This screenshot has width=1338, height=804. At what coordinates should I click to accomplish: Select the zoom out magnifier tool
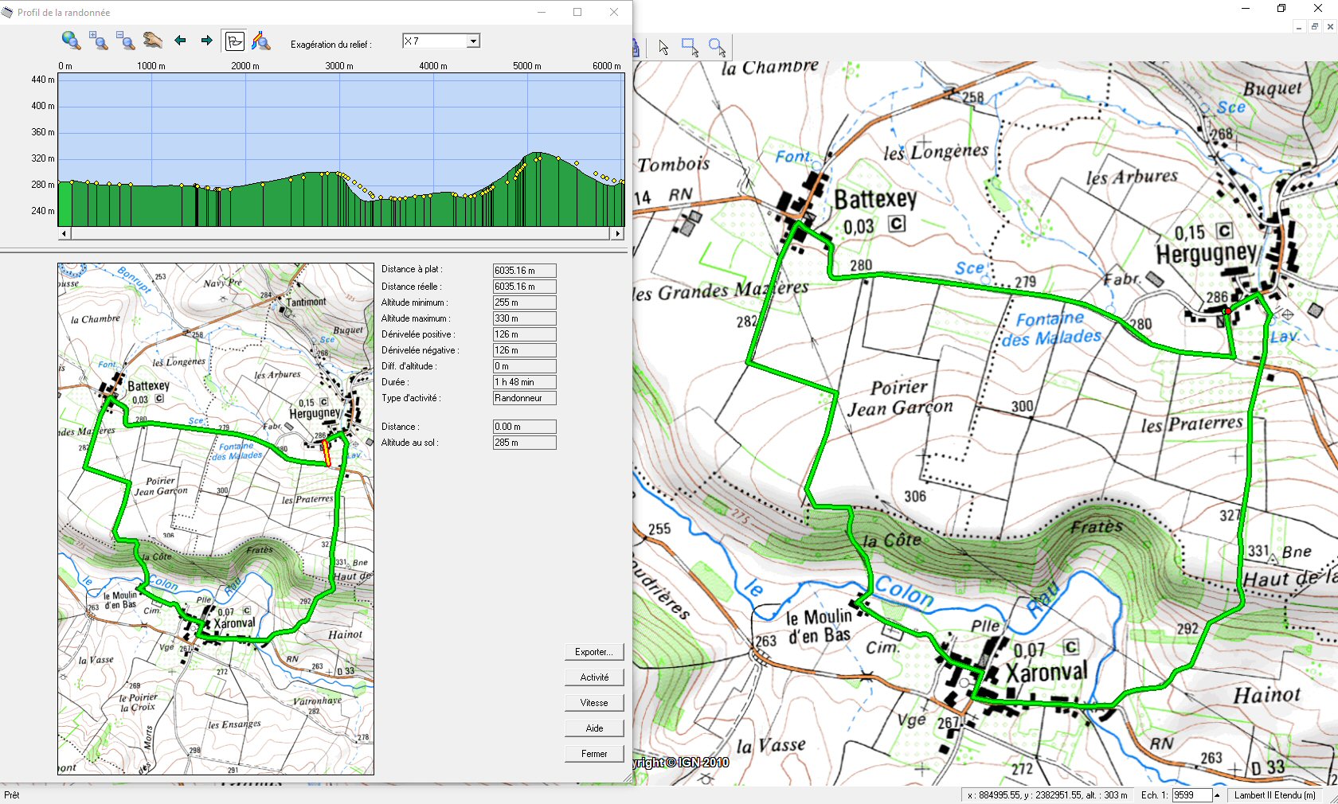click(x=126, y=41)
